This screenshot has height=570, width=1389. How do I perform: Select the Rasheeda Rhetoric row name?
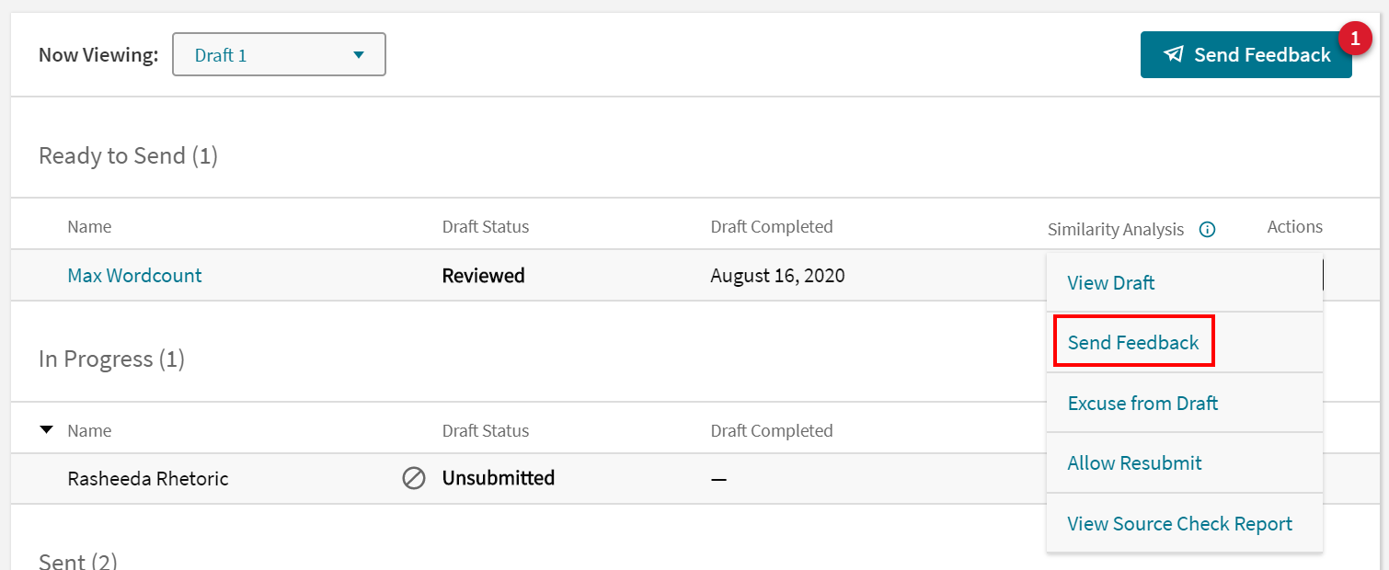point(147,478)
